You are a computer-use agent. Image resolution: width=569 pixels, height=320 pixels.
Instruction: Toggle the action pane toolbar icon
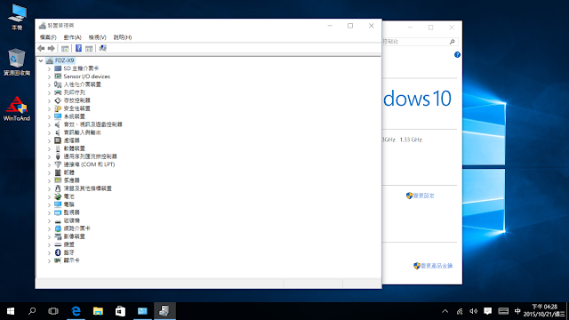tap(89, 48)
